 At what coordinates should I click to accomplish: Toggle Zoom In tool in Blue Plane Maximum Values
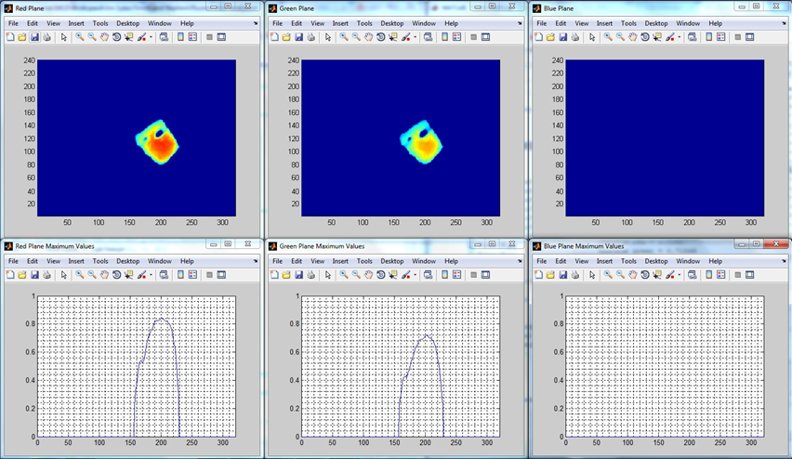(x=608, y=275)
